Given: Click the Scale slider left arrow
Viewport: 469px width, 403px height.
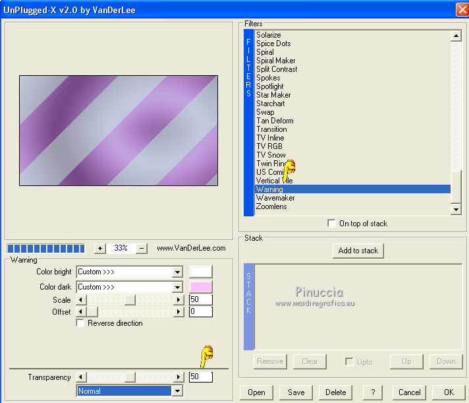Looking at the screenshot, I should coord(81,299).
